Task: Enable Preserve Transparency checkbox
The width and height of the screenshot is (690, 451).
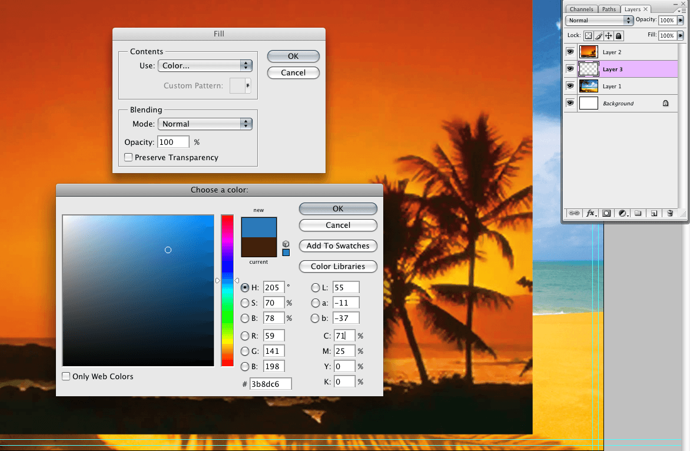Action: point(128,157)
